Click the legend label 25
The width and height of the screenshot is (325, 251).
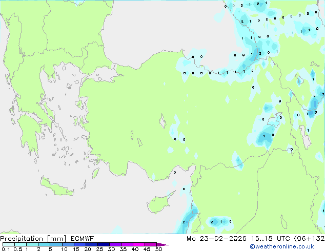99,249
